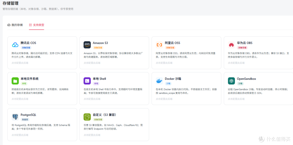Click the OpenSandbox cube icon
The image size is (293, 145).
point(231,81)
